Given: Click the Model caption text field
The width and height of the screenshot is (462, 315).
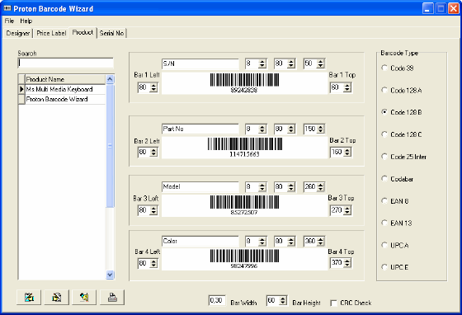Looking at the screenshot, I should pyautogui.click(x=200, y=186).
